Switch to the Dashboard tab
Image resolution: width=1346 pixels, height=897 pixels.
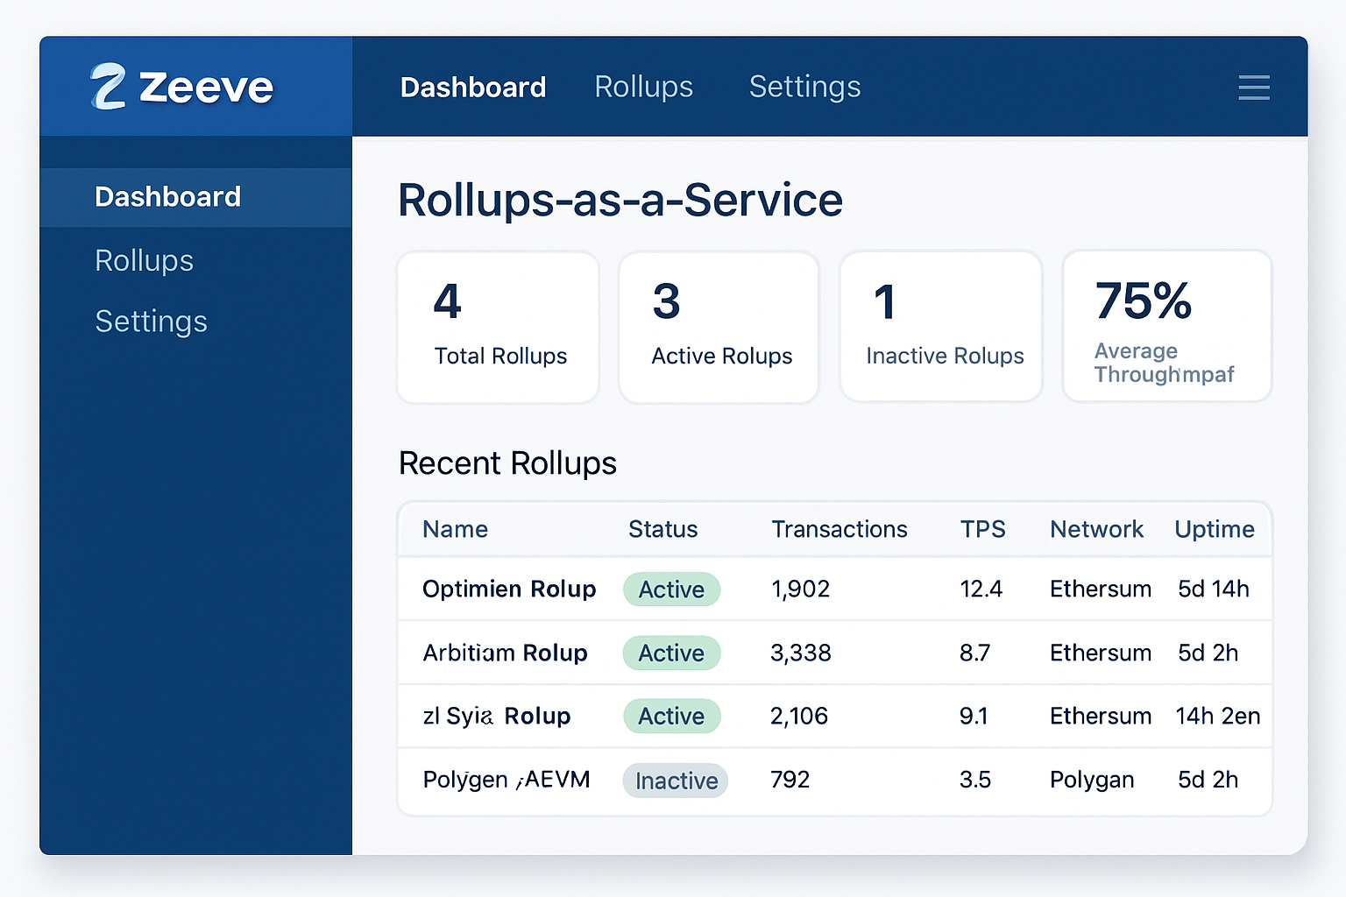(x=473, y=87)
